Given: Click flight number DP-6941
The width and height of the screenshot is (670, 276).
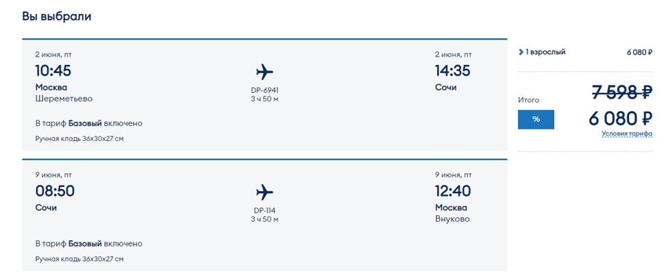Looking at the screenshot, I should pos(265,90).
